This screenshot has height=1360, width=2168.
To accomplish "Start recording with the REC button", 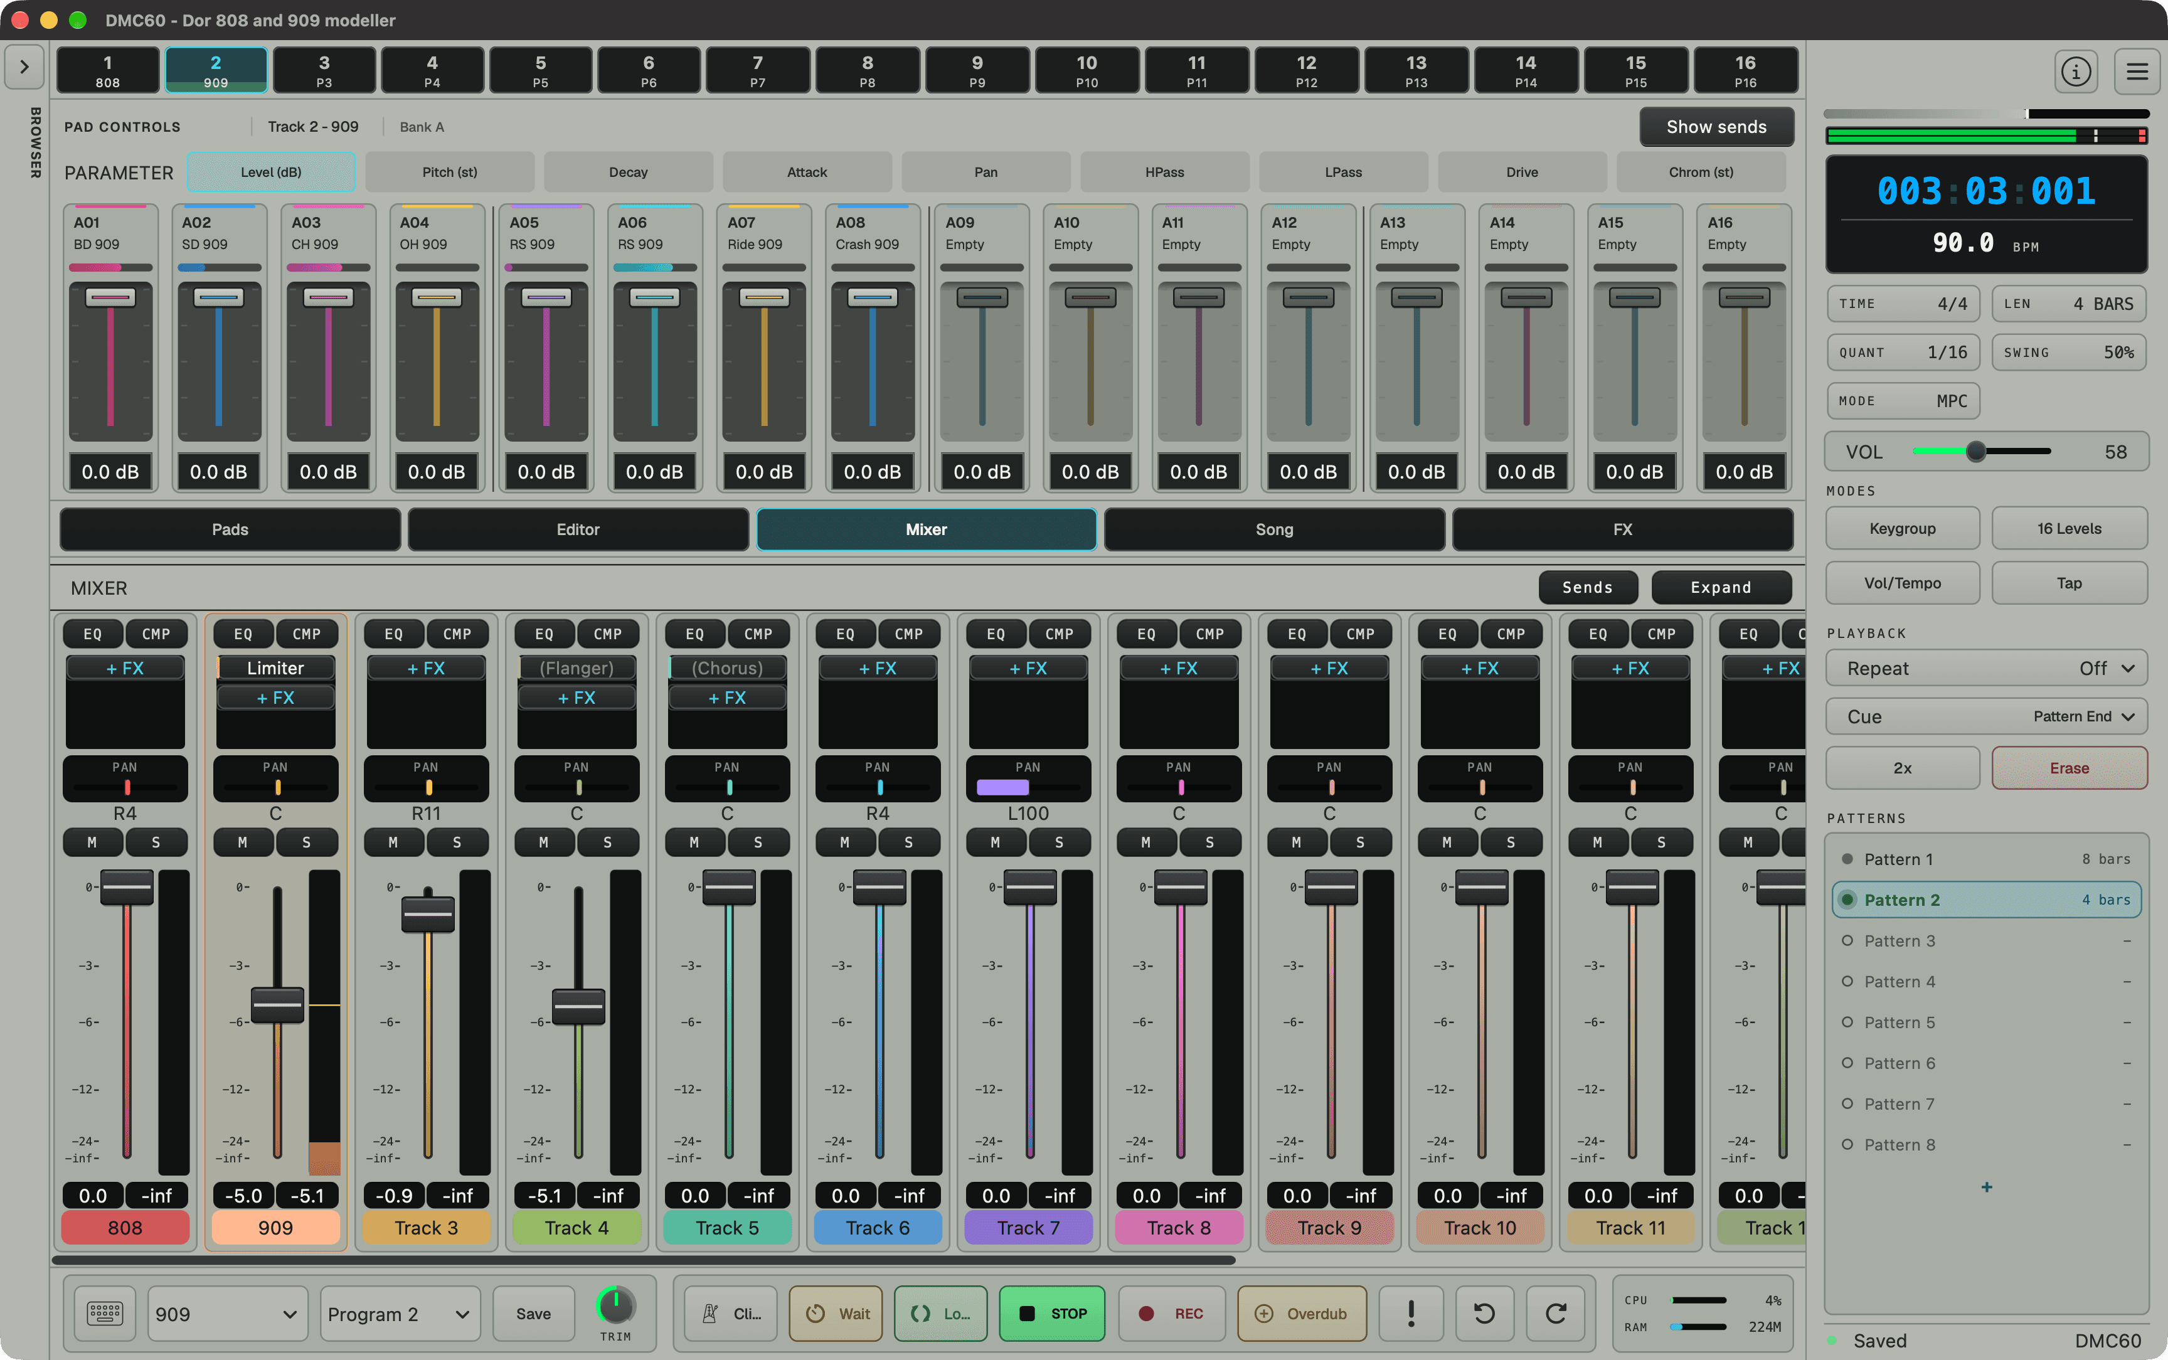I will [x=1171, y=1313].
